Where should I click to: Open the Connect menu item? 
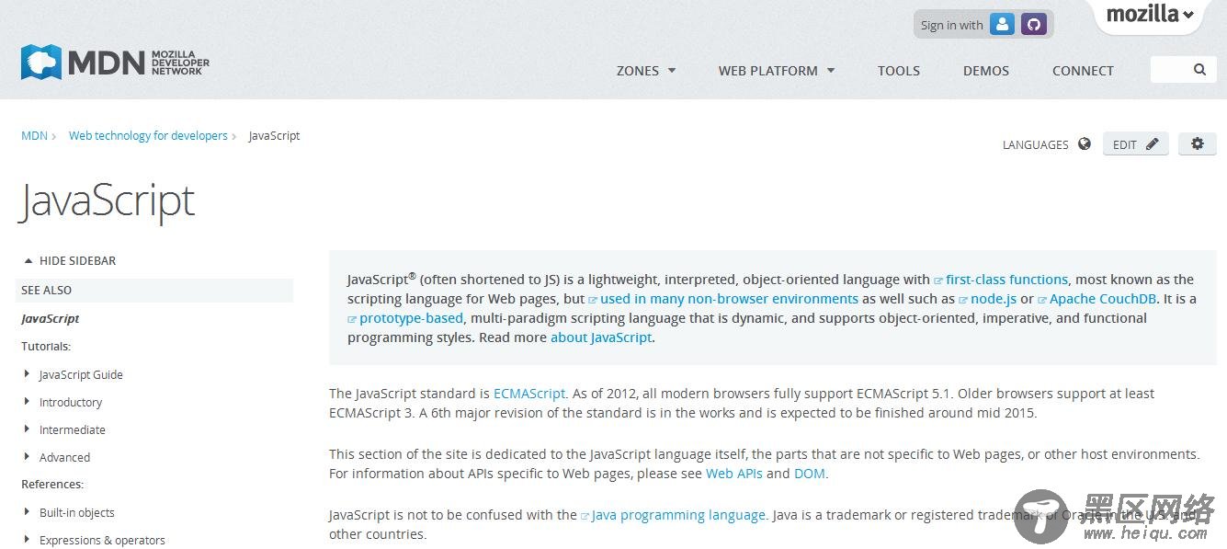[x=1083, y=71]
